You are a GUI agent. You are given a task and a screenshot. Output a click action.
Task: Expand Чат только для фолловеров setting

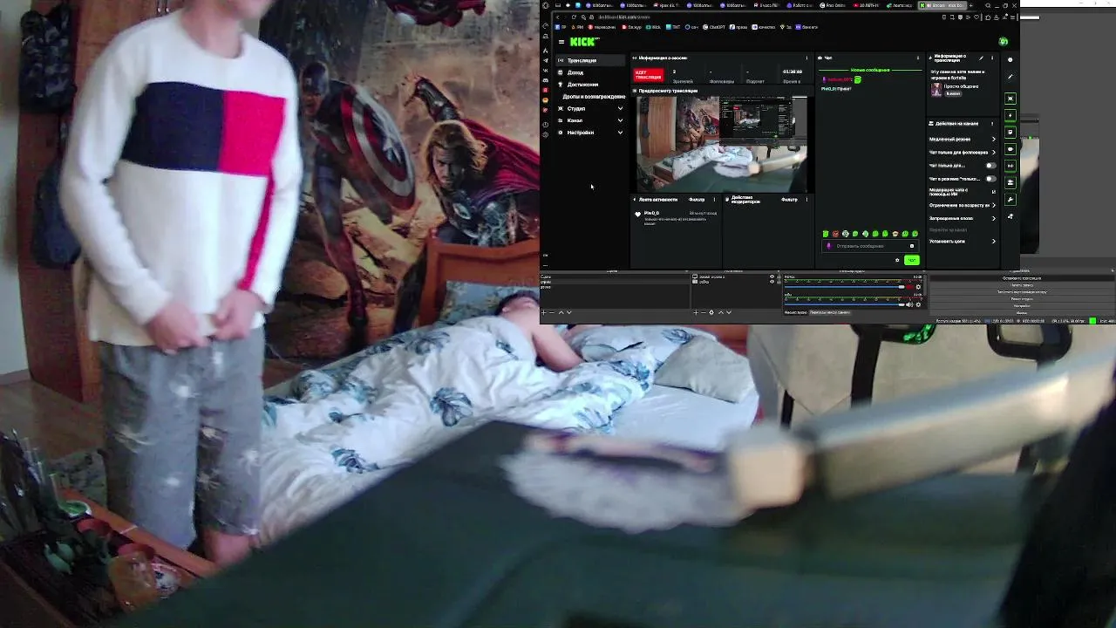[x=994, y=153]
